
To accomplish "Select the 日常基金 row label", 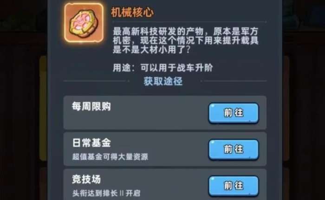I will pyautogui.click(x=91, y=143).
